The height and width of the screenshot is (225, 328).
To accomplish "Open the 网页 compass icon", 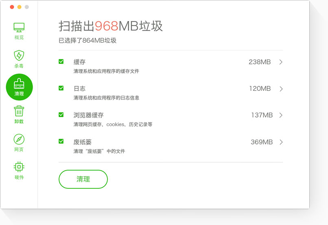I will coord(19,139).
